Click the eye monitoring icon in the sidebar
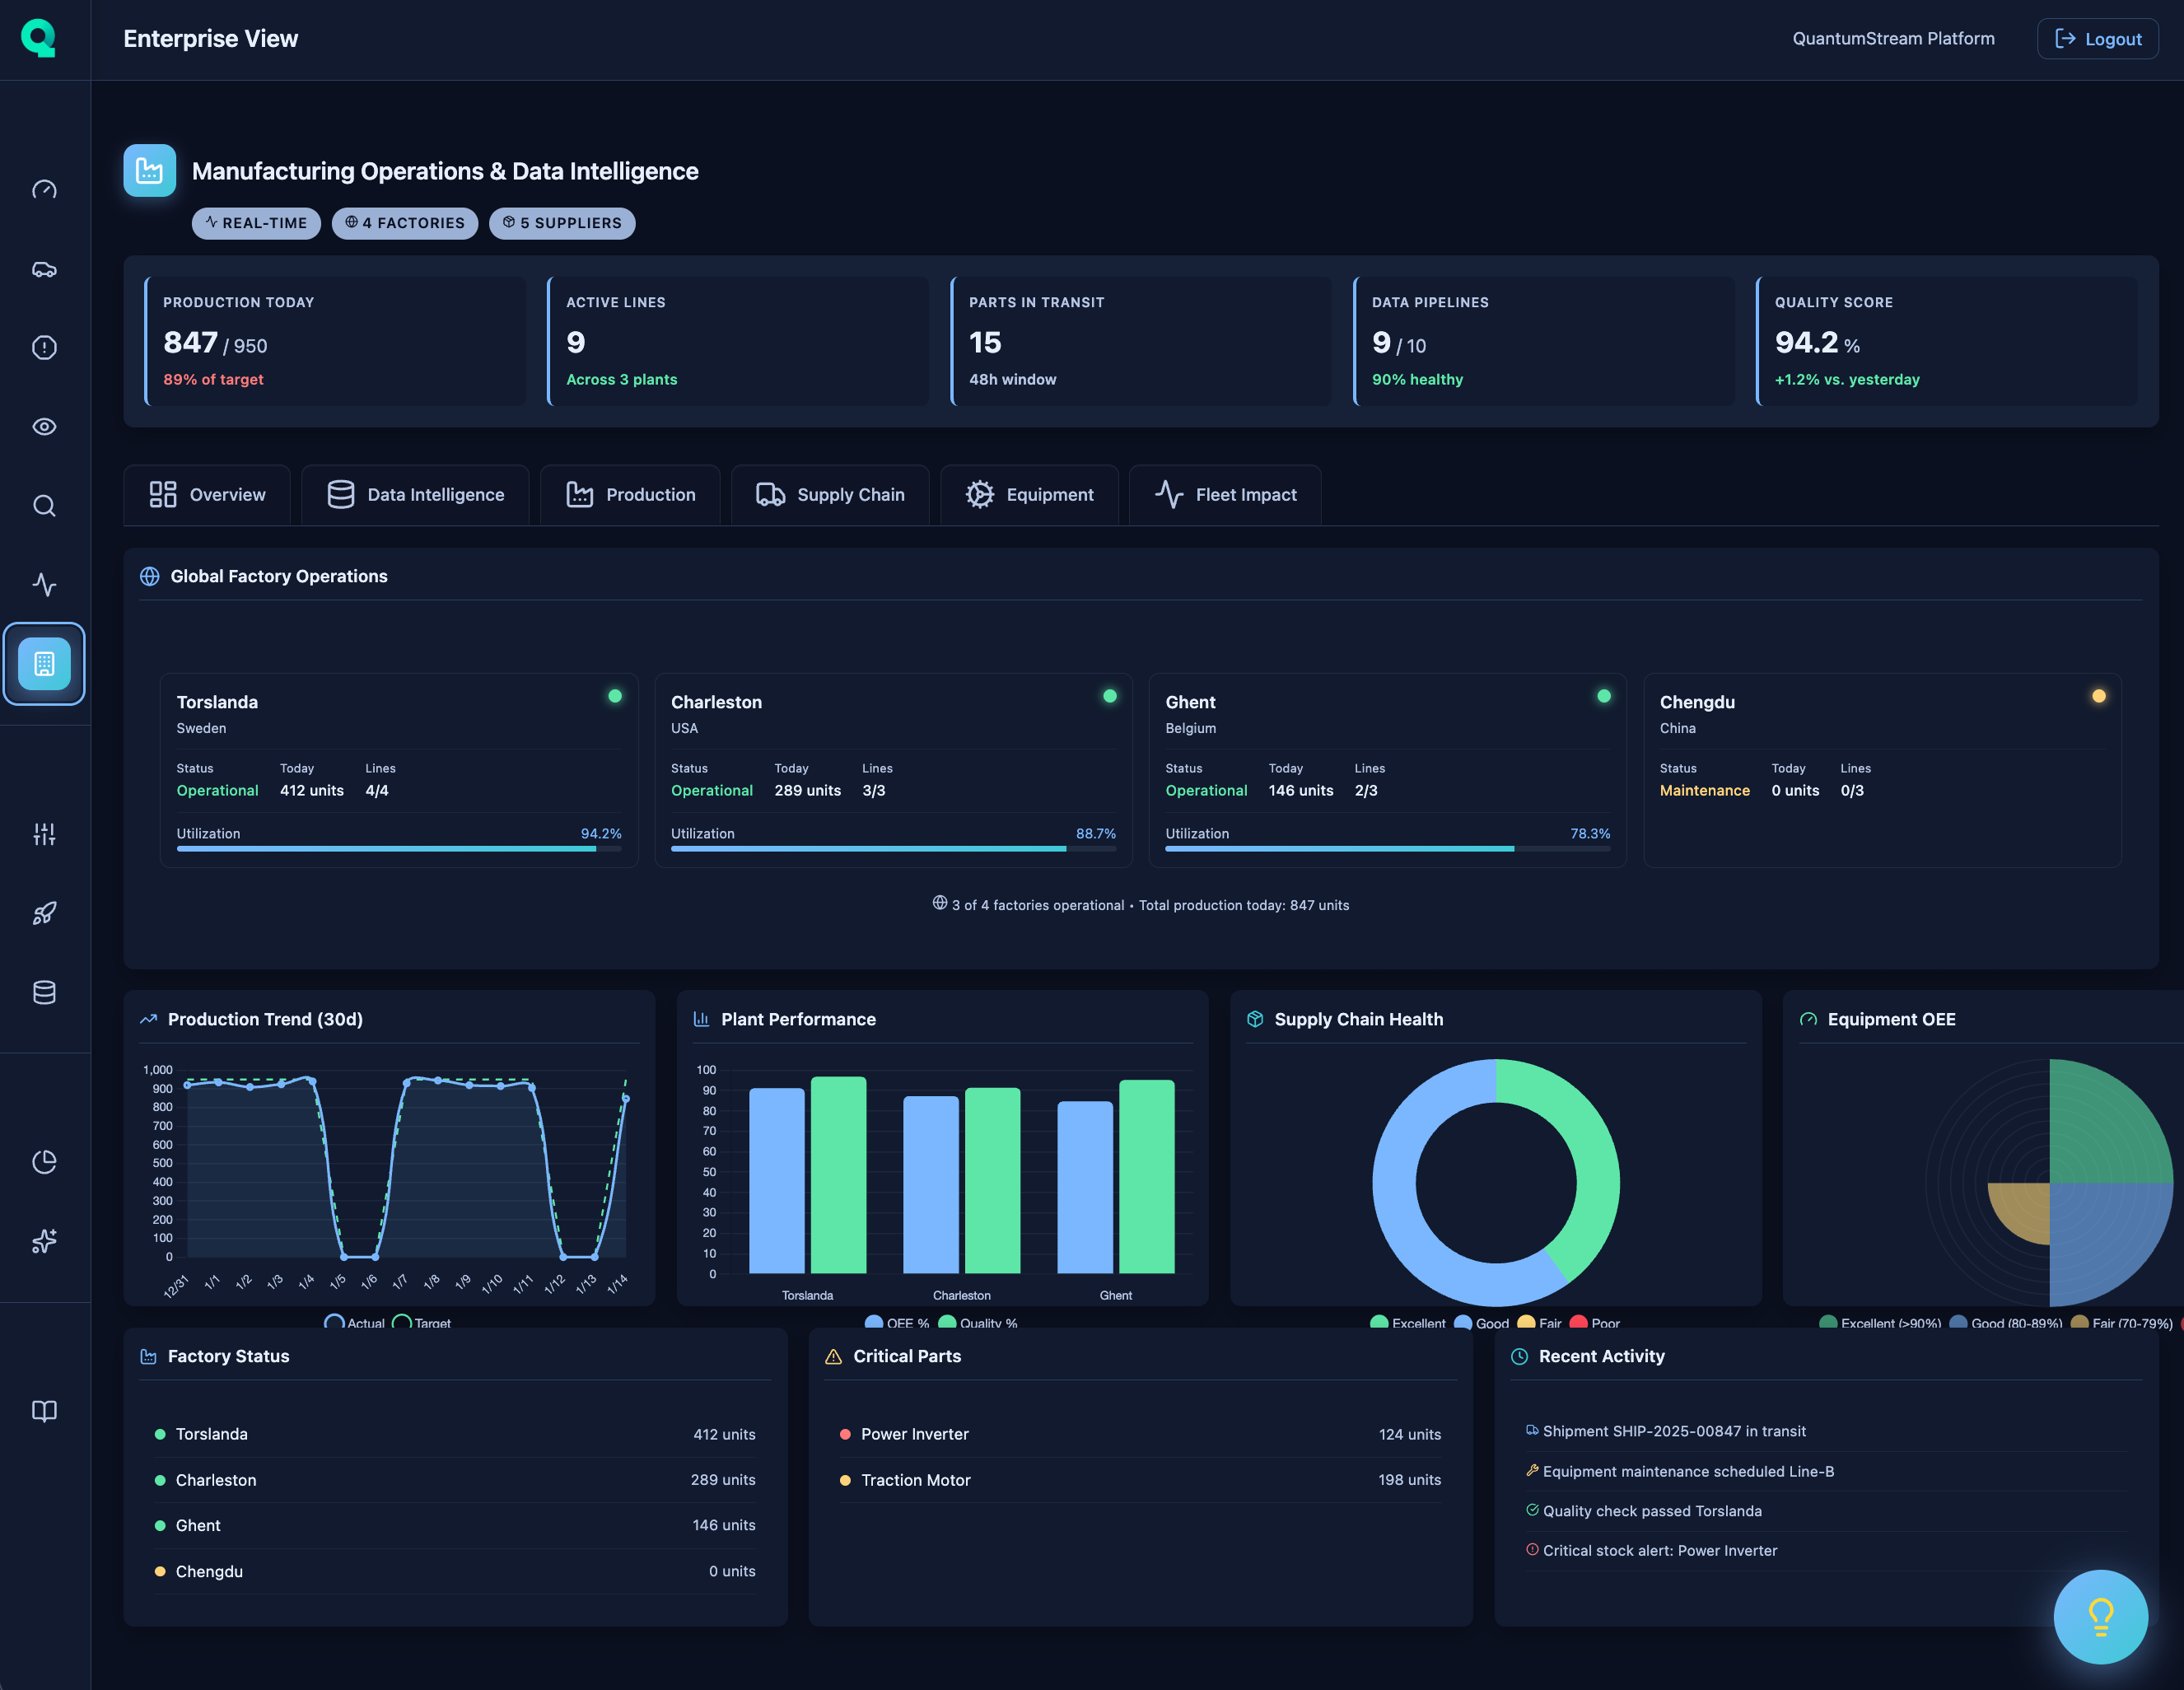Image resolution: width=2184 pixels, height=1690 pixels. (44, 427)
